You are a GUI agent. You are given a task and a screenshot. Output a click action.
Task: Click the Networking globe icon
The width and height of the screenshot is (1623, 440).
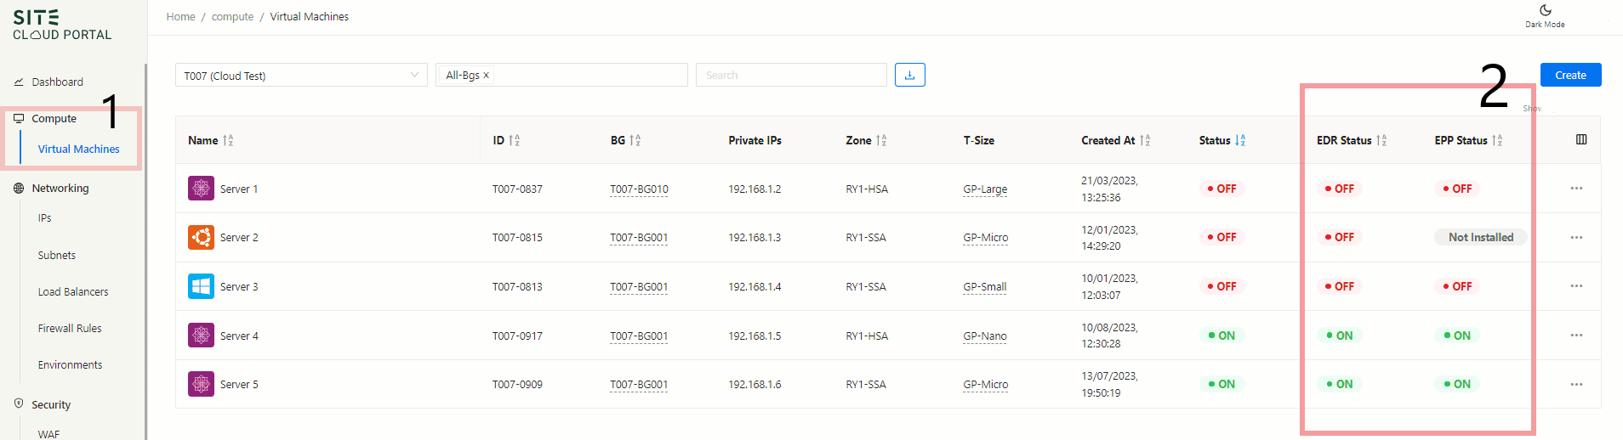tap(19, 188)
